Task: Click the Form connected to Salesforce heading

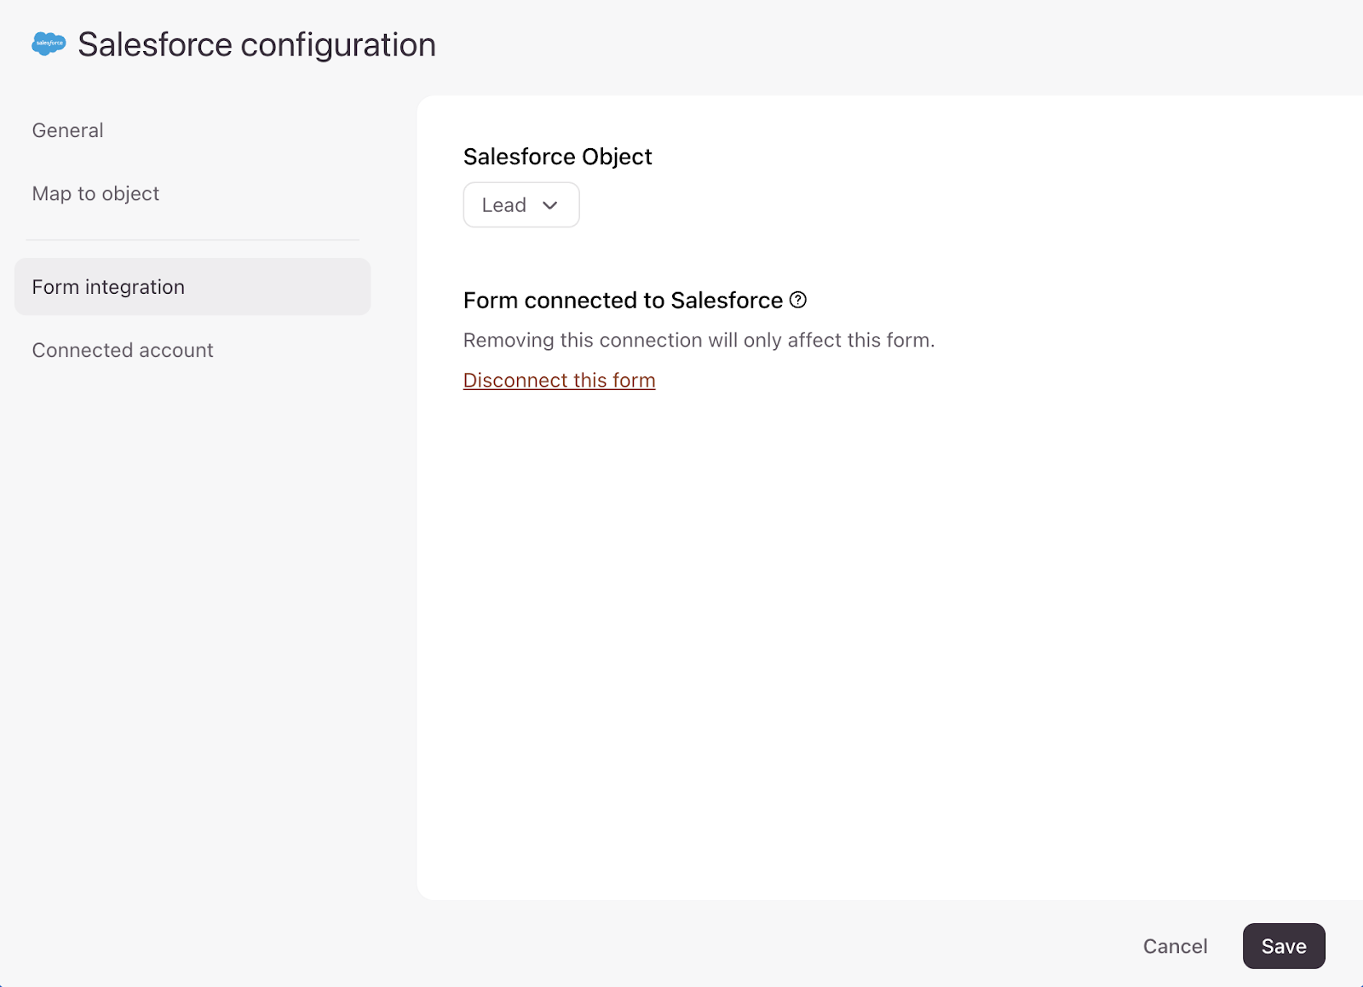Action: point(622,301)
